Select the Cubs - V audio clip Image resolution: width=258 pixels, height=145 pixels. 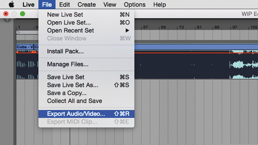pyautogui.click(x=25, y=47)
